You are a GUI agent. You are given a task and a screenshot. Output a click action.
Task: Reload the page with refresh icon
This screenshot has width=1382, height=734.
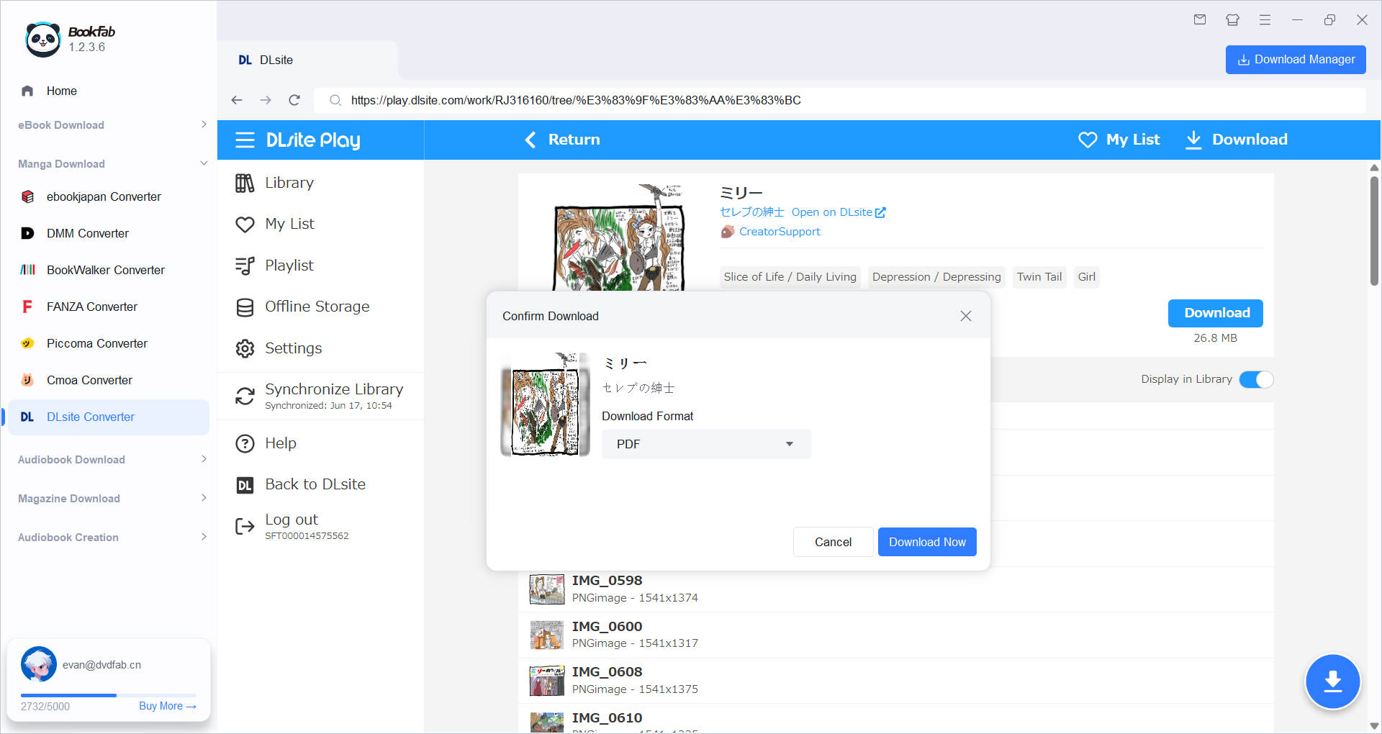coord(294,100)
